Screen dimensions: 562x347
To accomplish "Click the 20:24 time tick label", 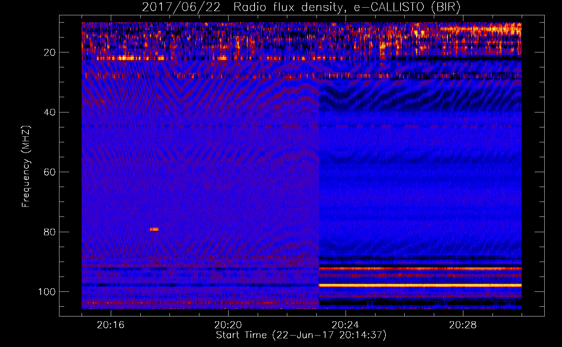I will pos(345,325).
